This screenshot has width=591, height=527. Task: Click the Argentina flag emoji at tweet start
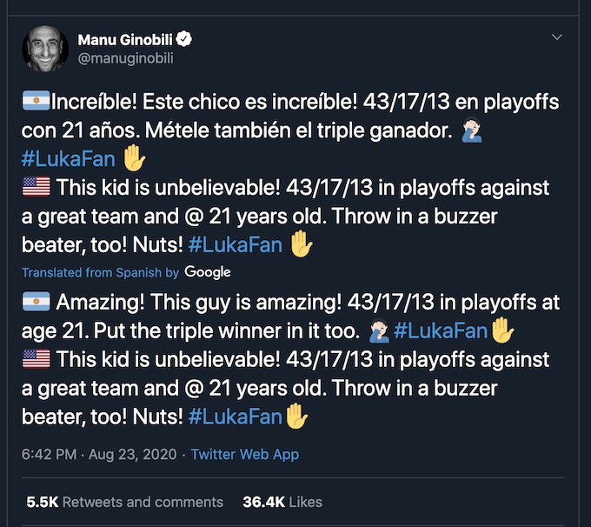[36, 100]
